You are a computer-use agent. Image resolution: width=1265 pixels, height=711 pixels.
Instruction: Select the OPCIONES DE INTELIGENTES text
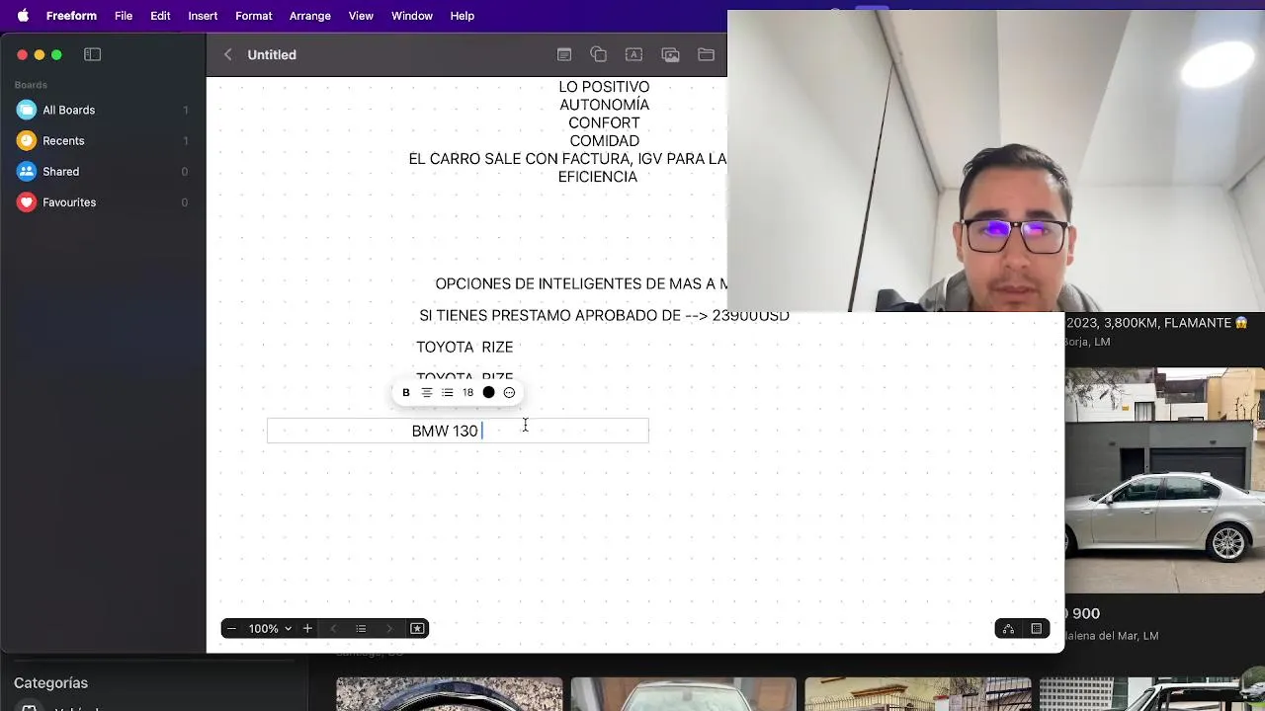pyautogui.click(x=581, y=284)
